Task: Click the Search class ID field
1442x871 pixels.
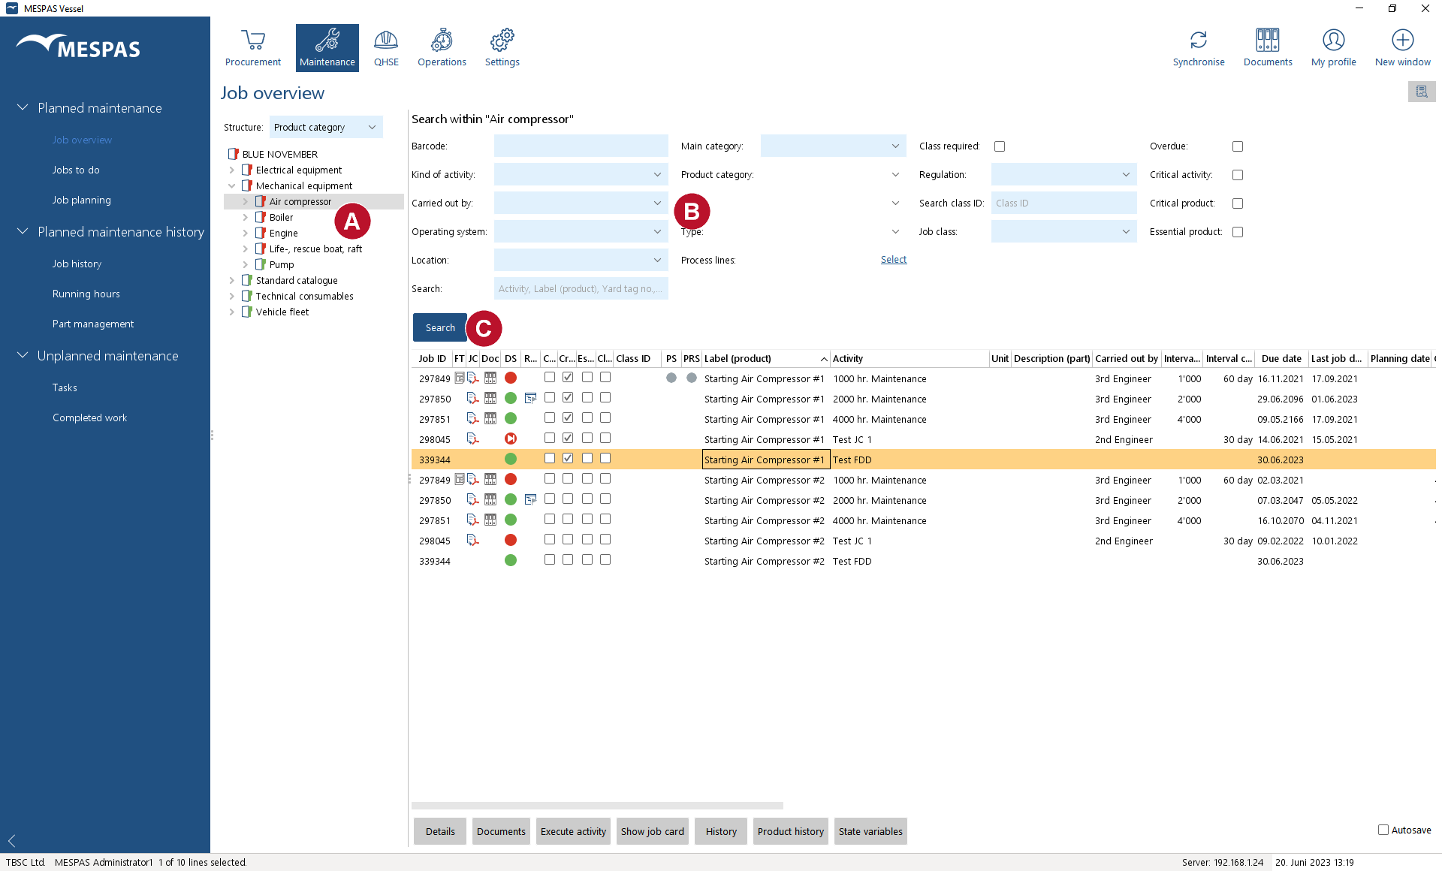Action: pos(1063,203)
